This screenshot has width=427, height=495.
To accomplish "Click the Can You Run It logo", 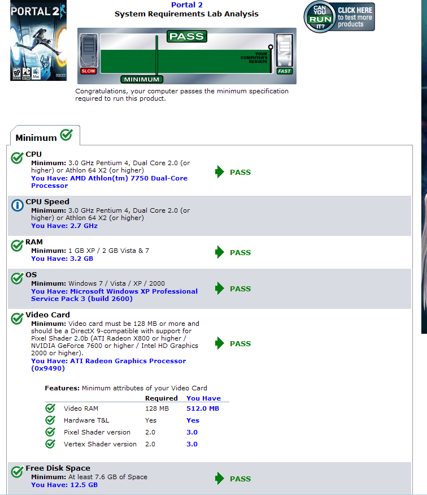I will (320, 17).
